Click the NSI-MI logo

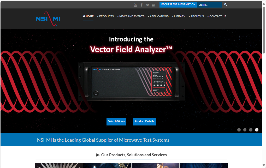tap(48, 19)
